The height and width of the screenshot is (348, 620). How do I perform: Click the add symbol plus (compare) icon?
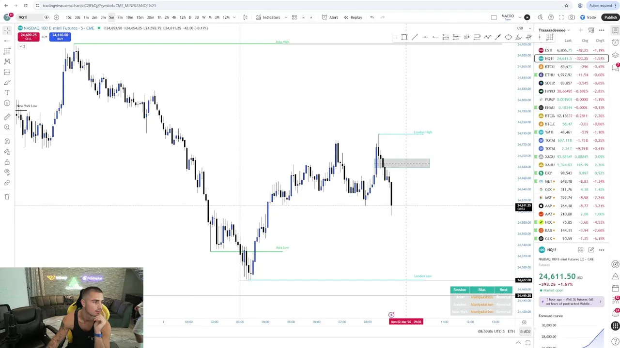click(x=56, y=17)
